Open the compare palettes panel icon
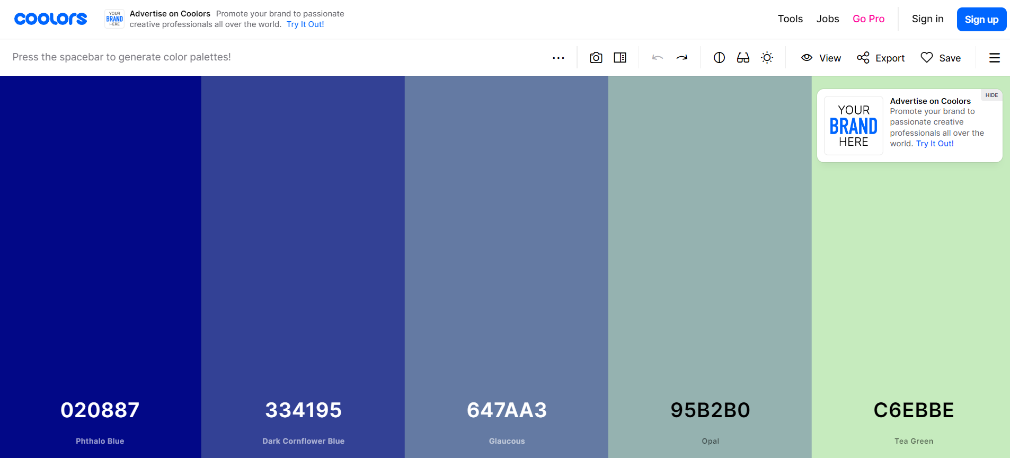The image size is (1010, 458). 620,58
